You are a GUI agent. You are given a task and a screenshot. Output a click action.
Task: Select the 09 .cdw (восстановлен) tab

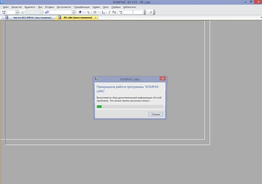click(x=78, y=18)
